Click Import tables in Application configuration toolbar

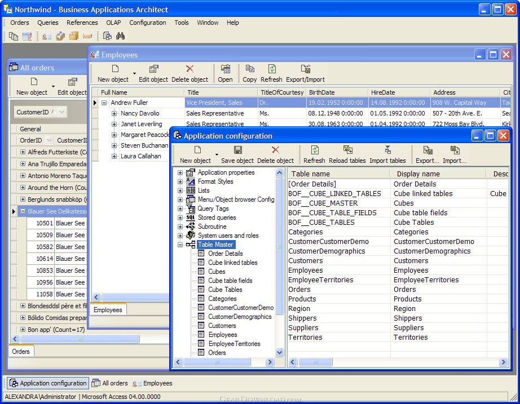coord(387,154)
